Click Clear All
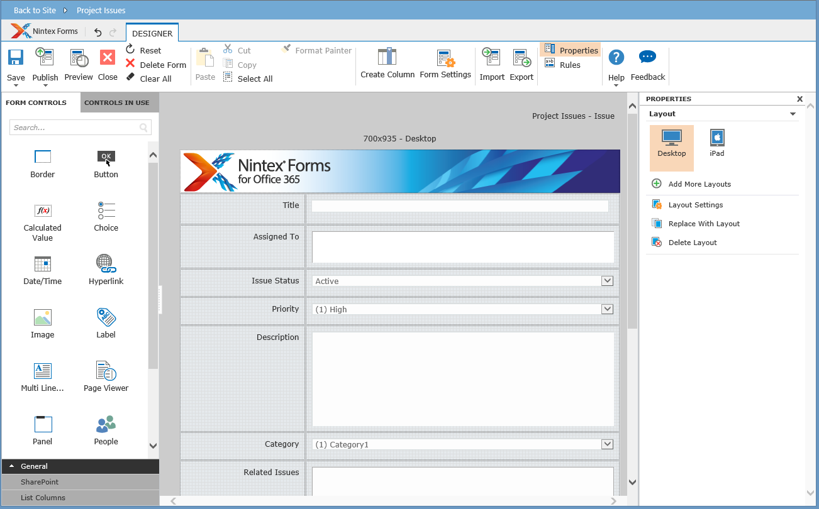Image resolution: width=819 pixels, height=509 pixels. [148, 79]
